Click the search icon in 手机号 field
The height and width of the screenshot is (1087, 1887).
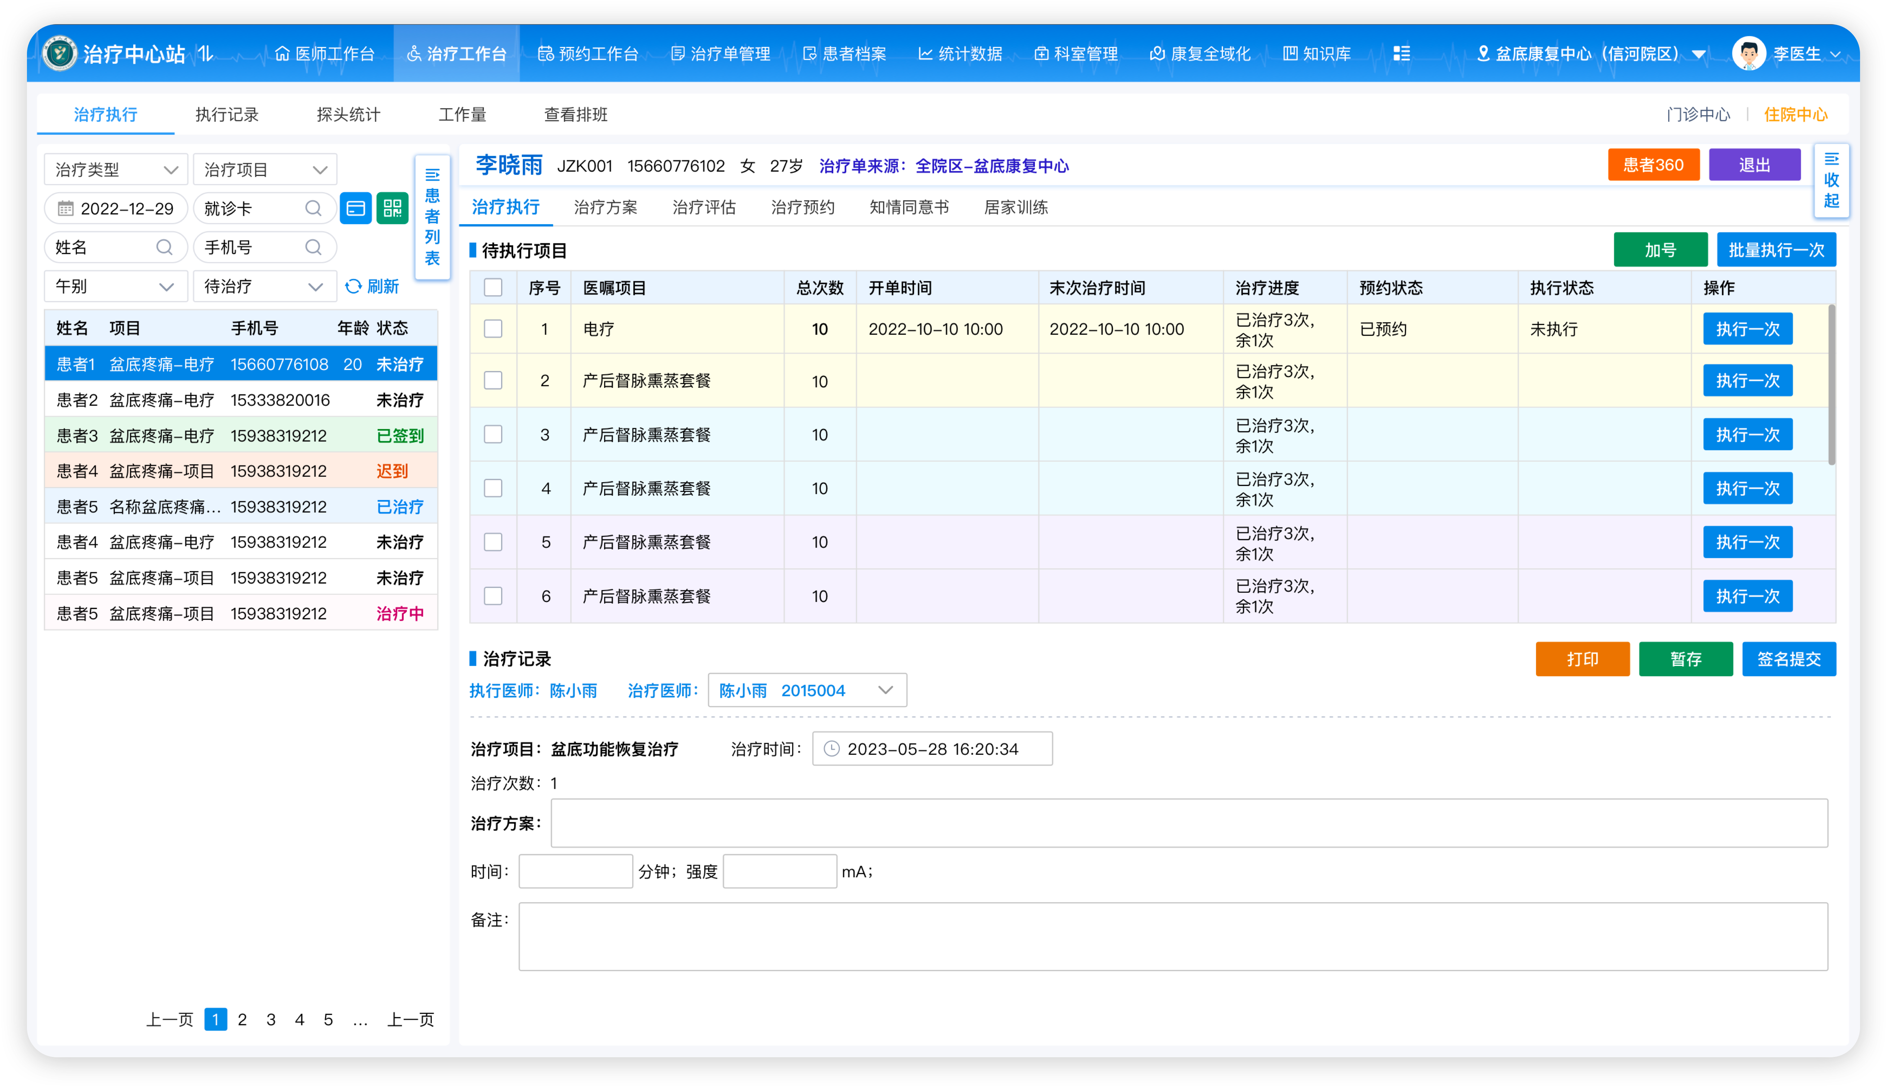[313, 247]
